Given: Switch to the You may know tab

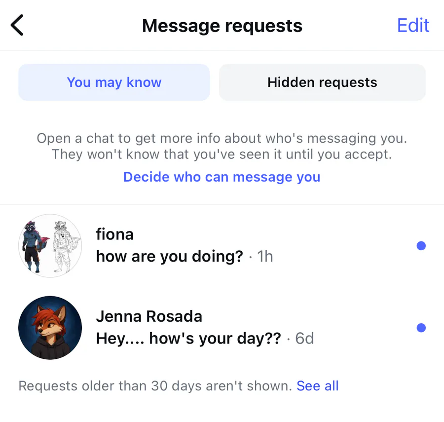Looking at the screenshot, I should 114,82.
